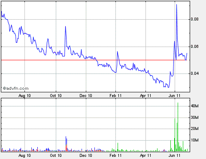Image resolution: width=206 pixels, height=159 pixels.
Task: Click the 0.06 price axis label
Action: (195, 47)
